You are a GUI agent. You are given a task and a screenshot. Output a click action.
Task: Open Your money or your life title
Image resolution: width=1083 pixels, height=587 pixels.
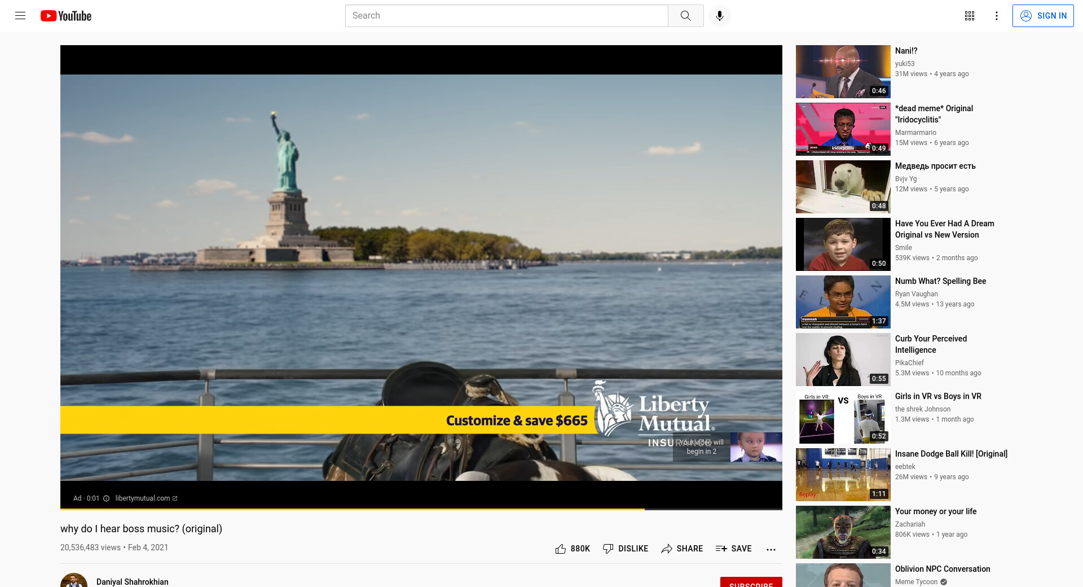point(936,511)
